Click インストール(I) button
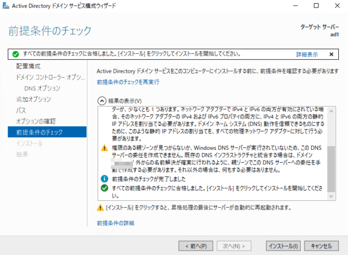This screenshot has width=348, height=255. [x=283, y=246]
